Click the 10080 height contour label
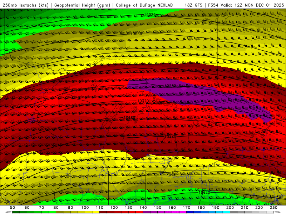The height and width of the screenshot is (214, 286). 136,34
